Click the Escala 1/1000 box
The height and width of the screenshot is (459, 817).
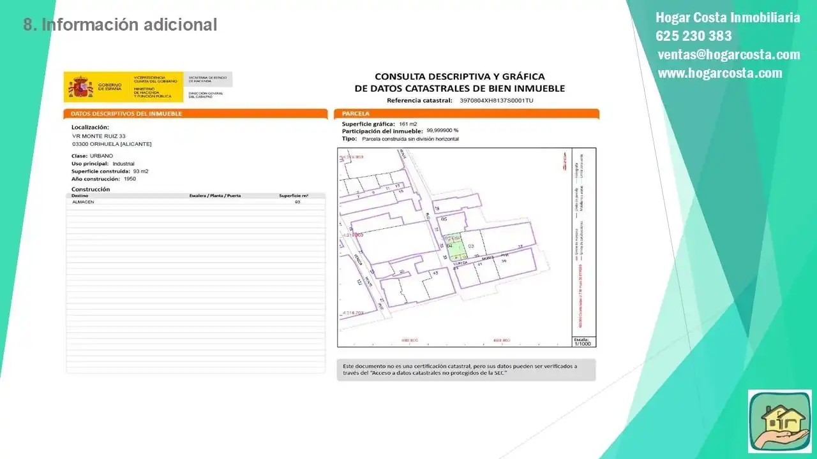(583, 341)
